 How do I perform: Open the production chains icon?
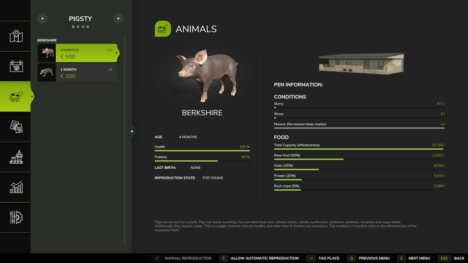pyautogui.click(x=16, y=157)
